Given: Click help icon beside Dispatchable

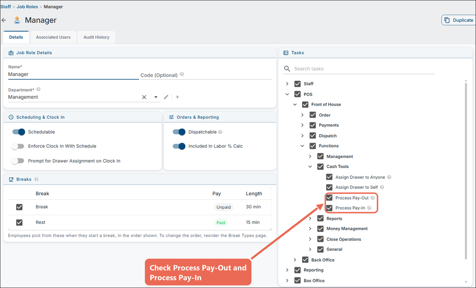Looking at the screenshot, I should [x=220, y=132].
